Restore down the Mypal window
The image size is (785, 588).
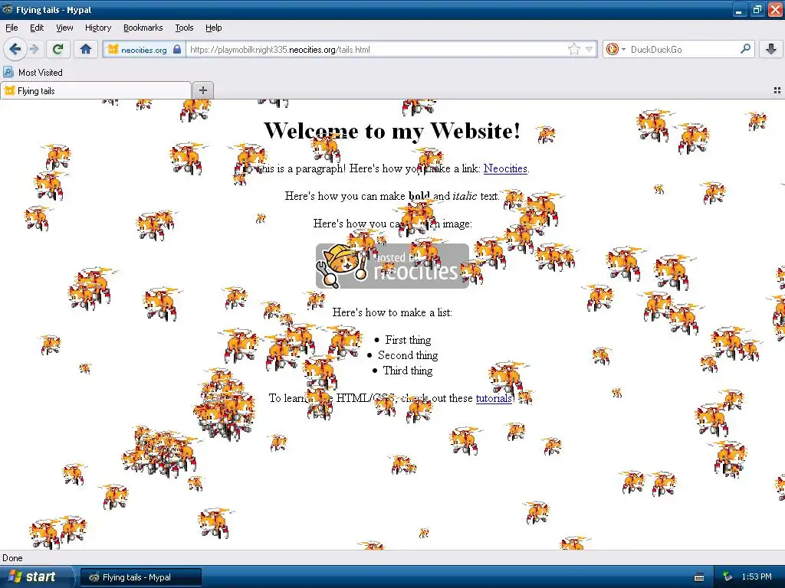pos(757,9)
